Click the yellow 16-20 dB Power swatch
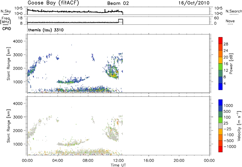The height and width of the screenshot is (167, 242). (221, 60)
